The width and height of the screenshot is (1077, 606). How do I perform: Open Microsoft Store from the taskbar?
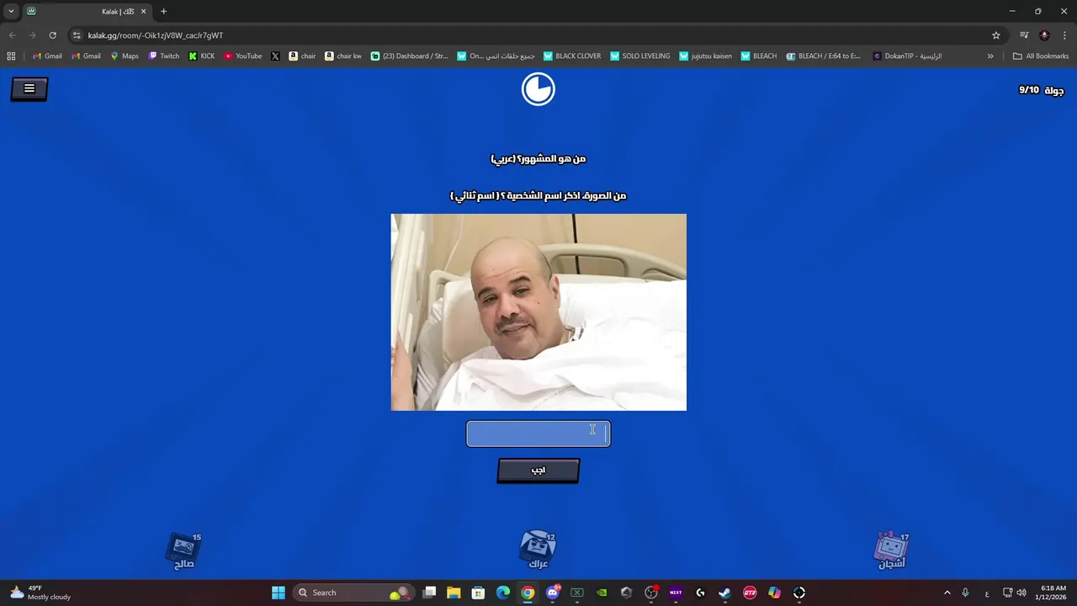click(x=478, y=593)
